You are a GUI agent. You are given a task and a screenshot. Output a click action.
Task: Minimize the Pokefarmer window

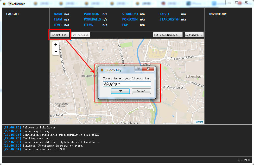(229, 3)
